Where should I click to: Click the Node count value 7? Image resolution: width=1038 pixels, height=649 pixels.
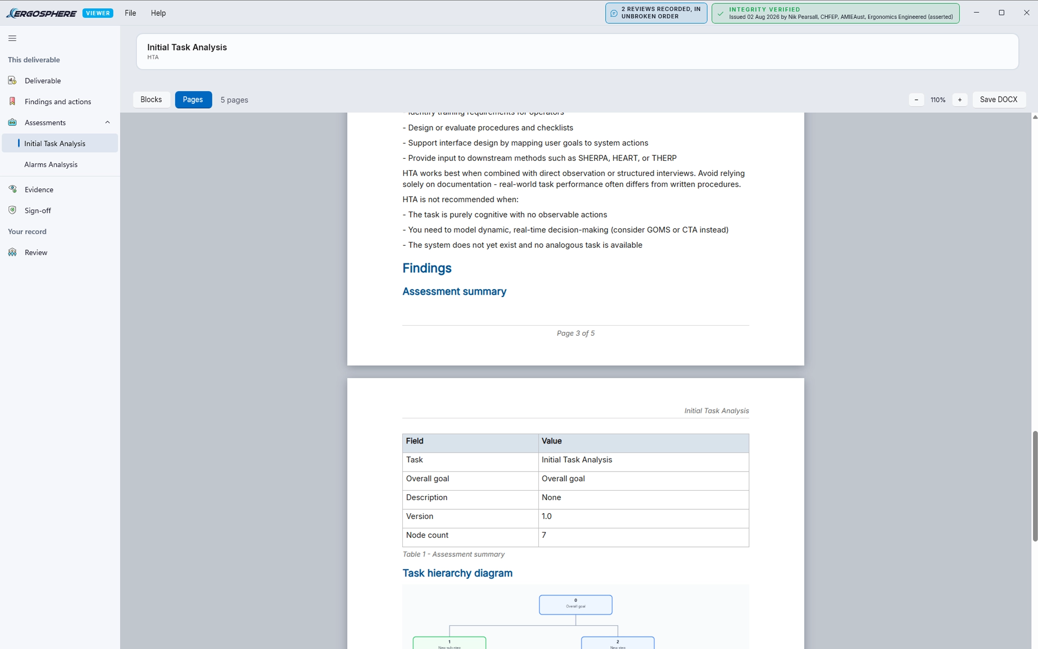643,537
